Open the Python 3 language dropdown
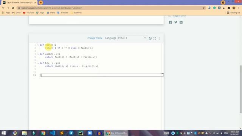The image size is (242, 136). 132,38
